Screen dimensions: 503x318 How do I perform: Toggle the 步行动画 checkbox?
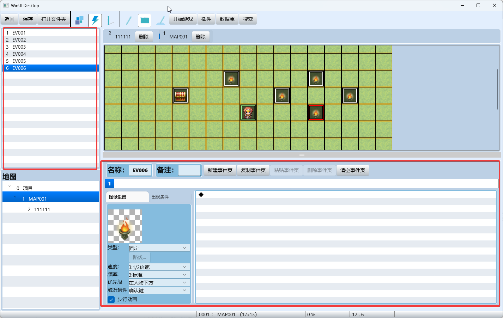point(111,299)
